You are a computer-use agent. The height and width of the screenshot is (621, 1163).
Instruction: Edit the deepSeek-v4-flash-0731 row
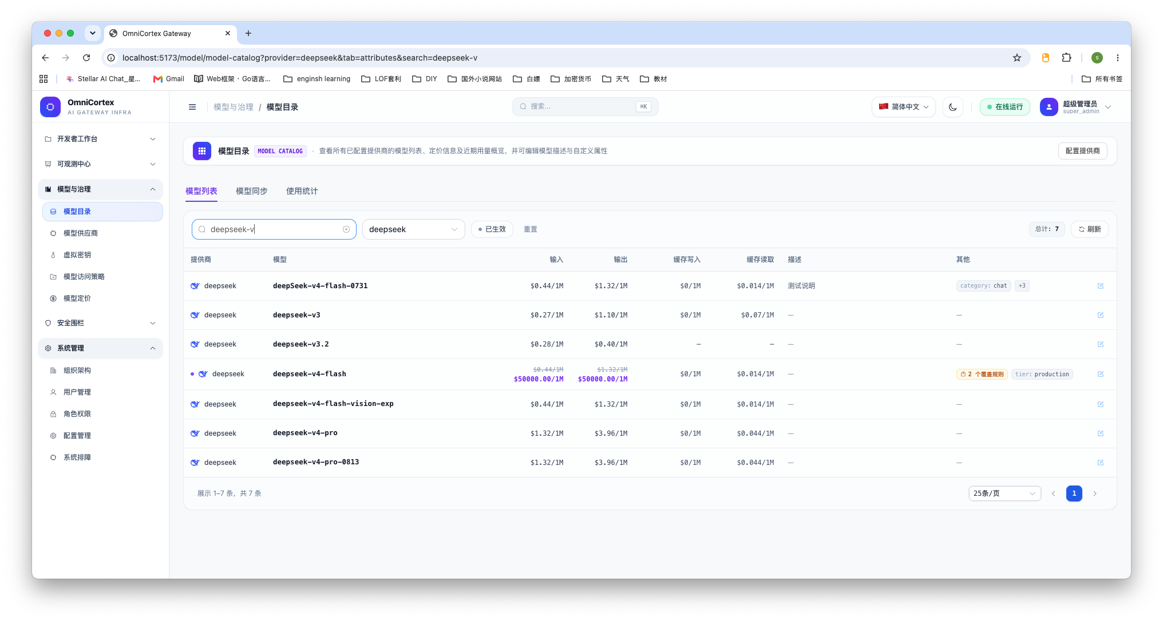pos(1101,286)
